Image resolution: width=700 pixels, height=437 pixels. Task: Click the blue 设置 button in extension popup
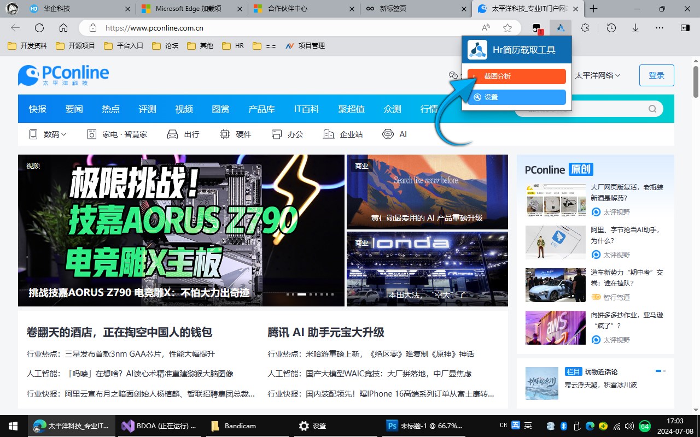coord(517,97)
